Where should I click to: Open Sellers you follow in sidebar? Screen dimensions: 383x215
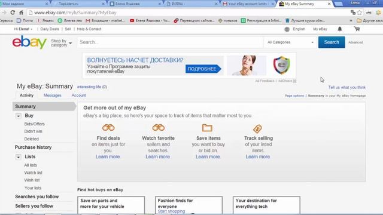pyautogui.click(x=34, y=206)
